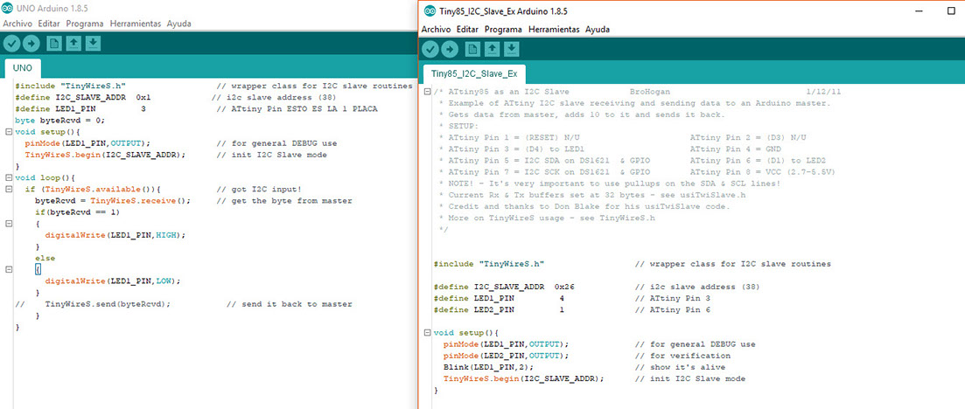Click 'digitalWrite(LED1_PIN,LOW);' line

pos(112,281)
